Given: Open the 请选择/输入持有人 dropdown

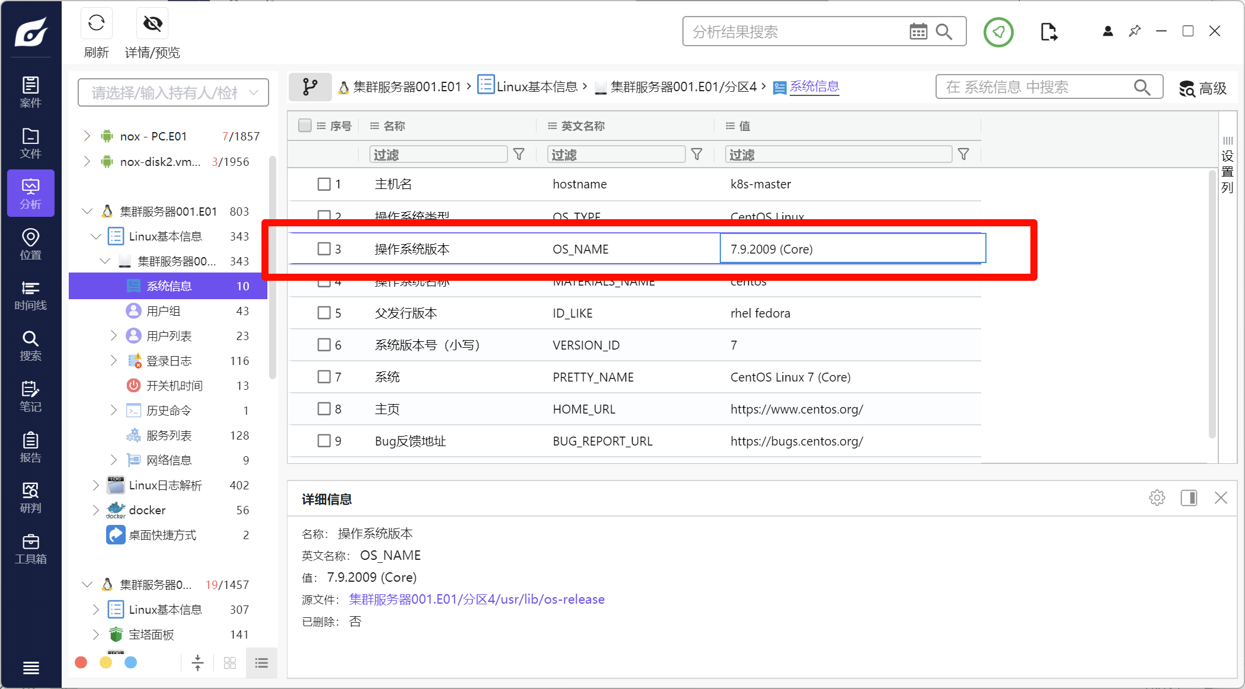Looking at the screenshot, I should tap(173, 92).
